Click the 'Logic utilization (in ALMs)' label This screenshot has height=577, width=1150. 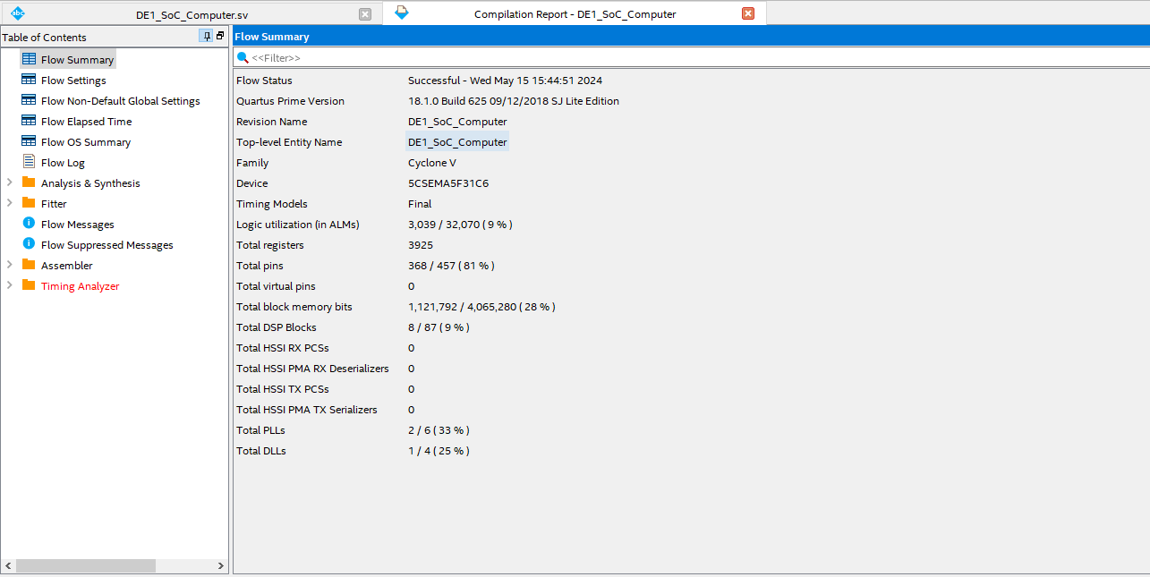(298, 225)
